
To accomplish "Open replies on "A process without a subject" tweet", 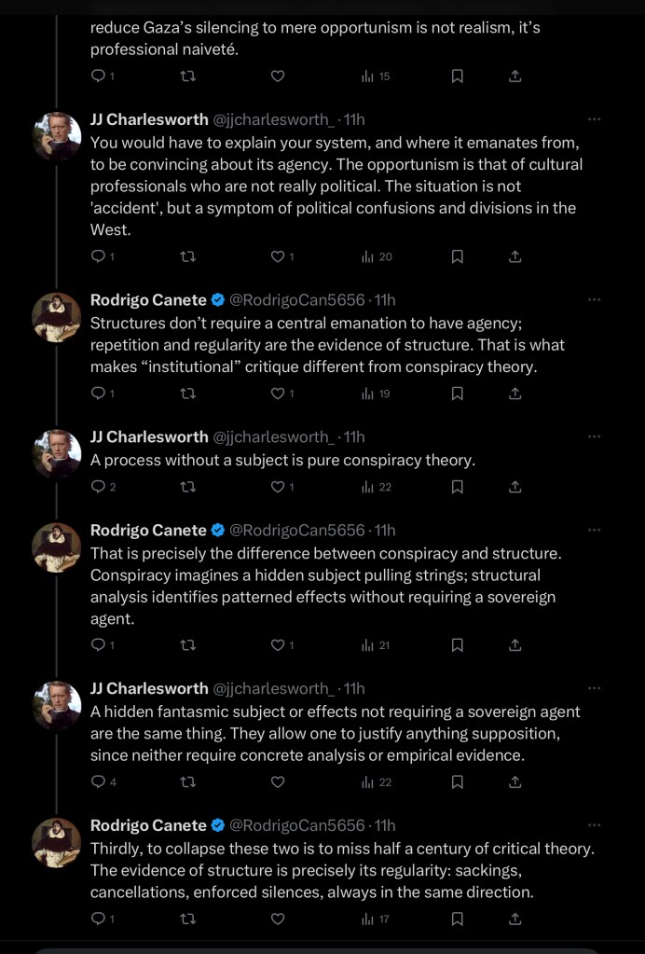I will tap(98, 487).
